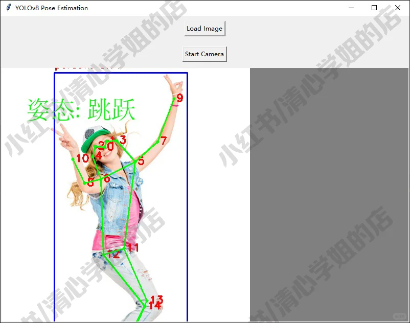
Task: Click keypoint label 10 near left hand
Action: point(83,158)
